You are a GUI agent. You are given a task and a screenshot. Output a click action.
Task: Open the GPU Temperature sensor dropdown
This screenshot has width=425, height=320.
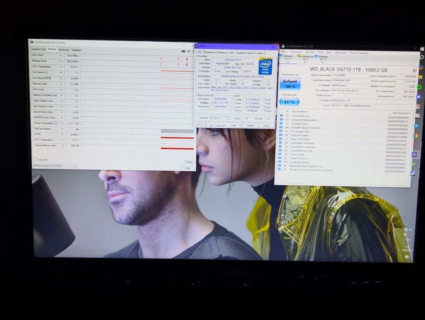[61, 67]
